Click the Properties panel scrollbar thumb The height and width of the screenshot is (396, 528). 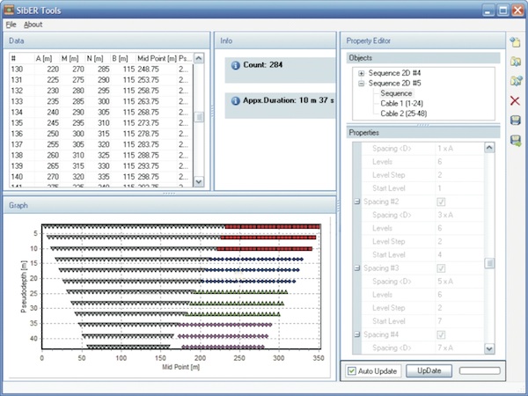click(x=490, y=262)
